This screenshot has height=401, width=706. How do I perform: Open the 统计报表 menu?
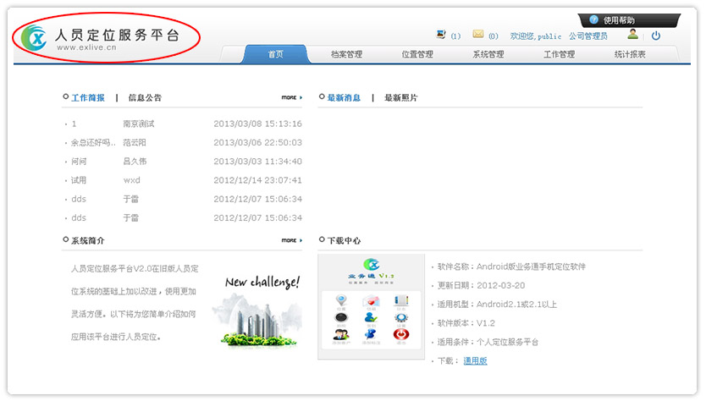coord(630,54)
